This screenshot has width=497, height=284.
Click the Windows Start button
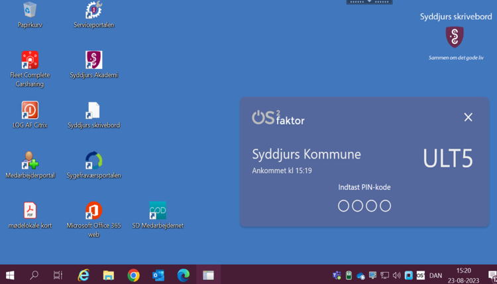[10, 275]
